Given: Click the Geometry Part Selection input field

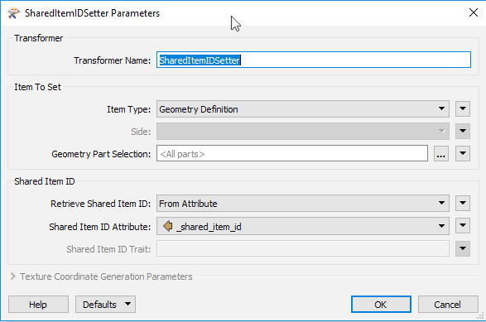Looking at the screenshot, I should [x=292, y=154].
